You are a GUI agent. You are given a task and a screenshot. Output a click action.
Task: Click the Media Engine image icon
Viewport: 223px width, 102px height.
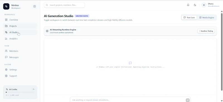[x=200, y=18]
